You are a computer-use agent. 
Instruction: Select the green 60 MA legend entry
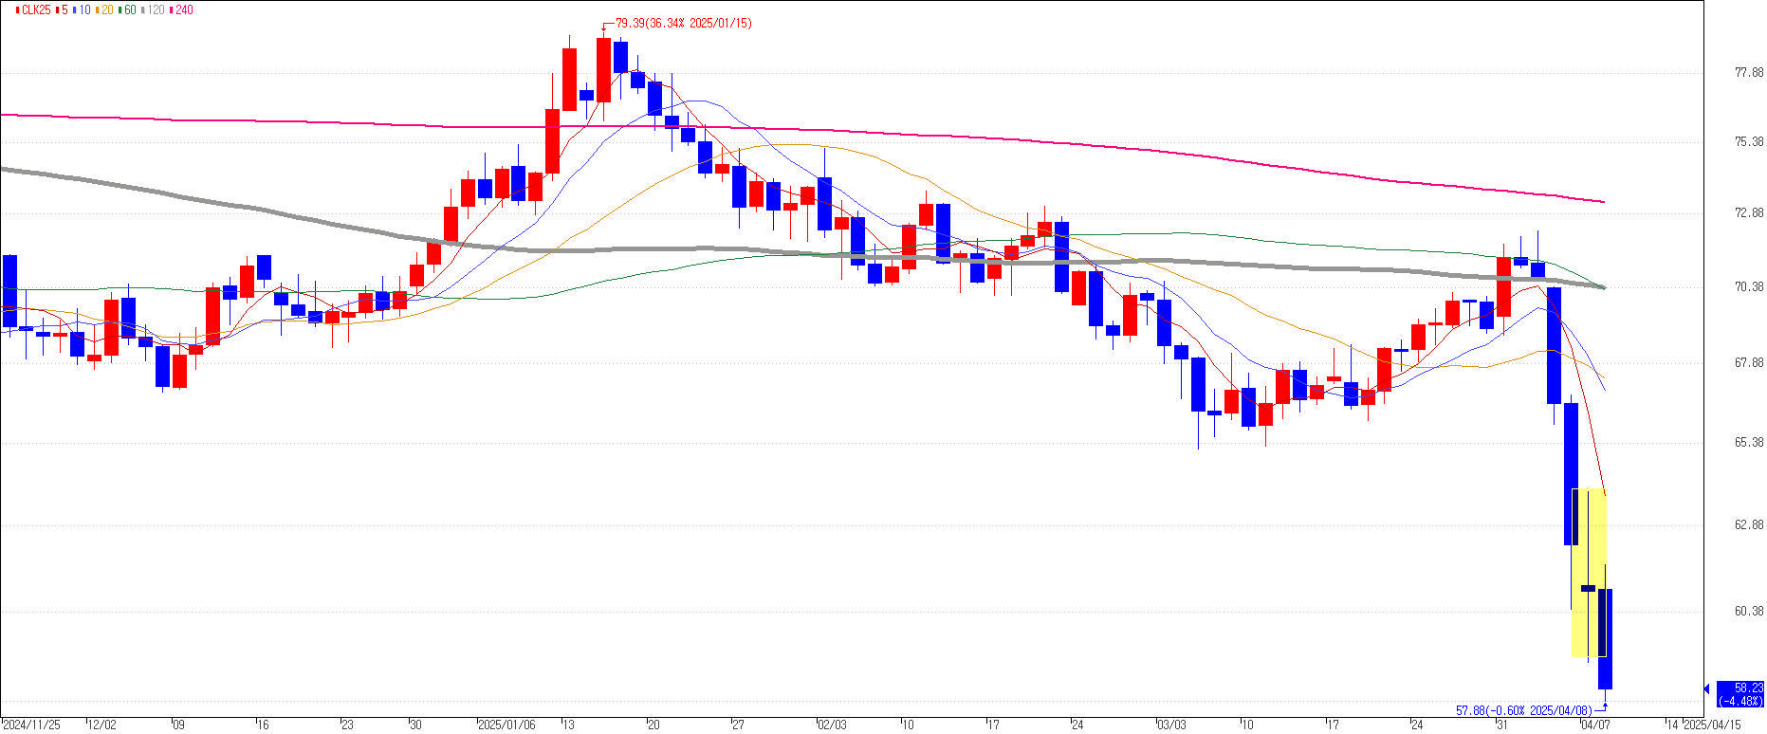point(128,9)
